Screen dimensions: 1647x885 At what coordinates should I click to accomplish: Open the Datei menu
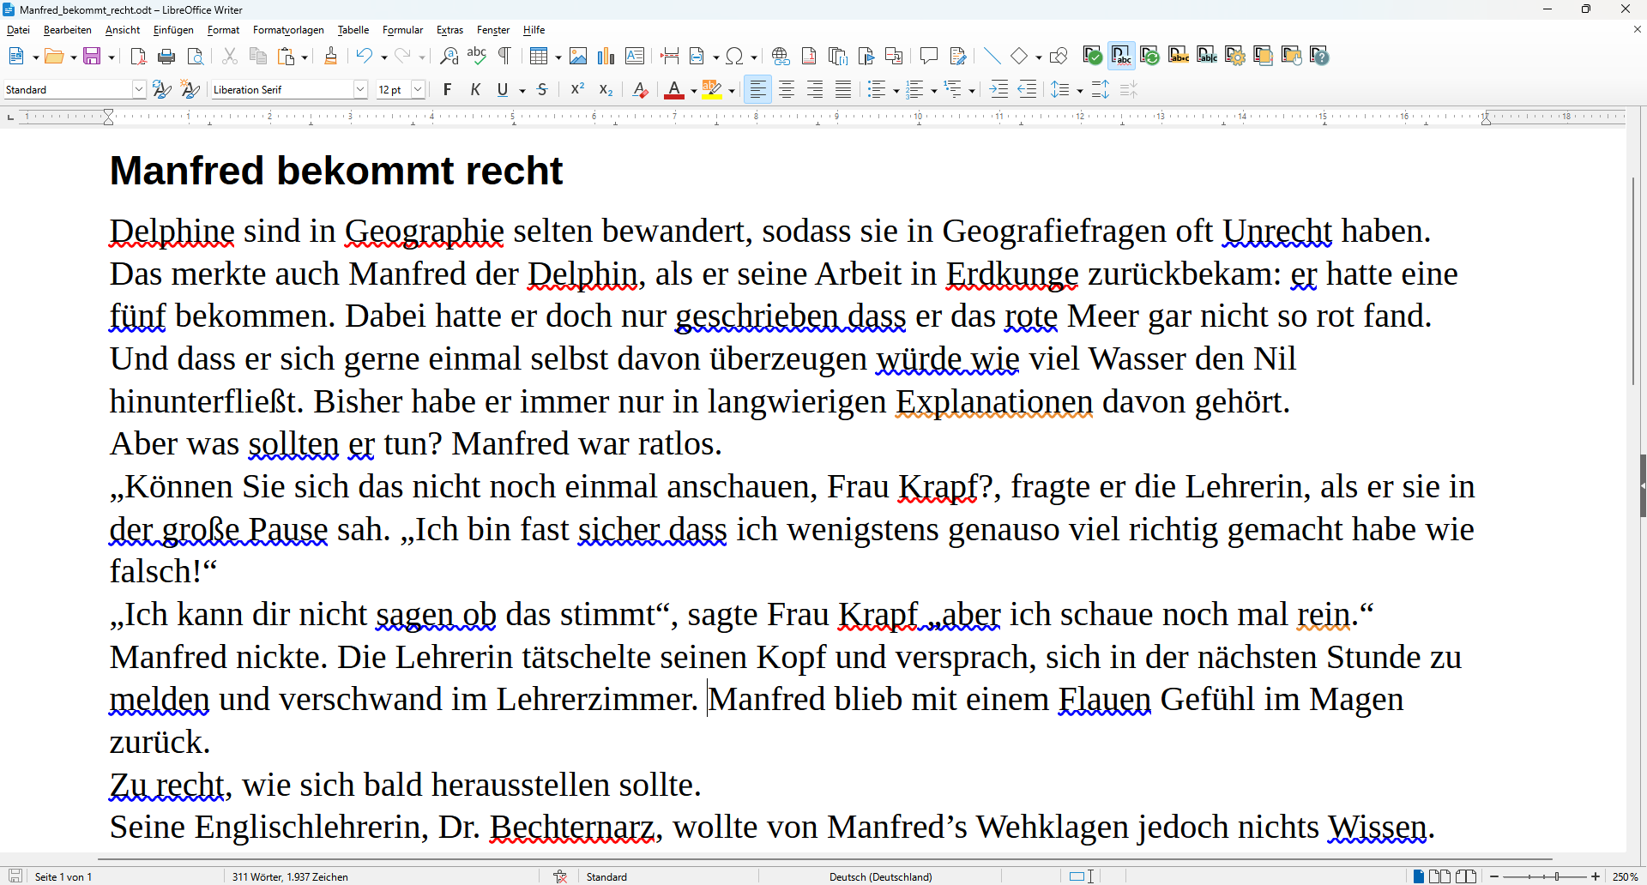pos(18,30)
